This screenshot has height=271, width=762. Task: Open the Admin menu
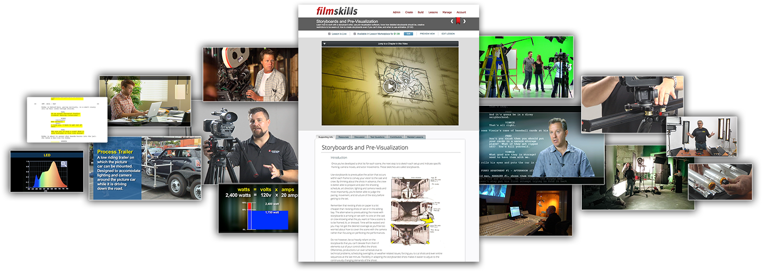(396, 12)
